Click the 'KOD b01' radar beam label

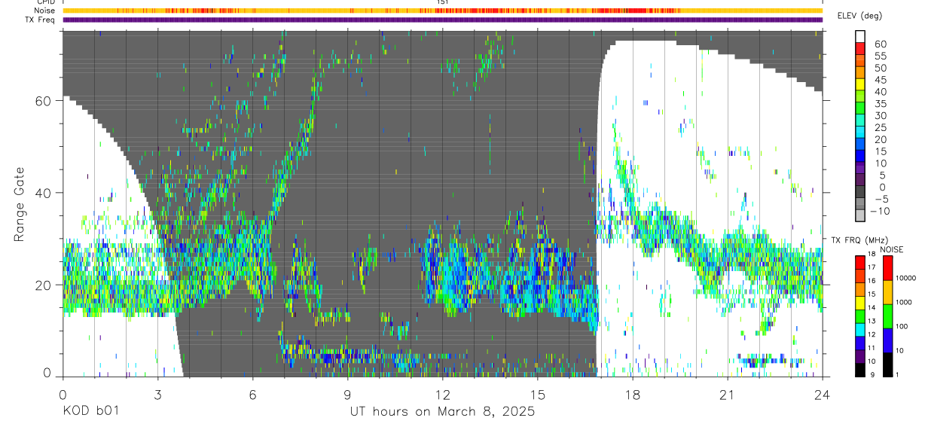[x=90, y=412]
